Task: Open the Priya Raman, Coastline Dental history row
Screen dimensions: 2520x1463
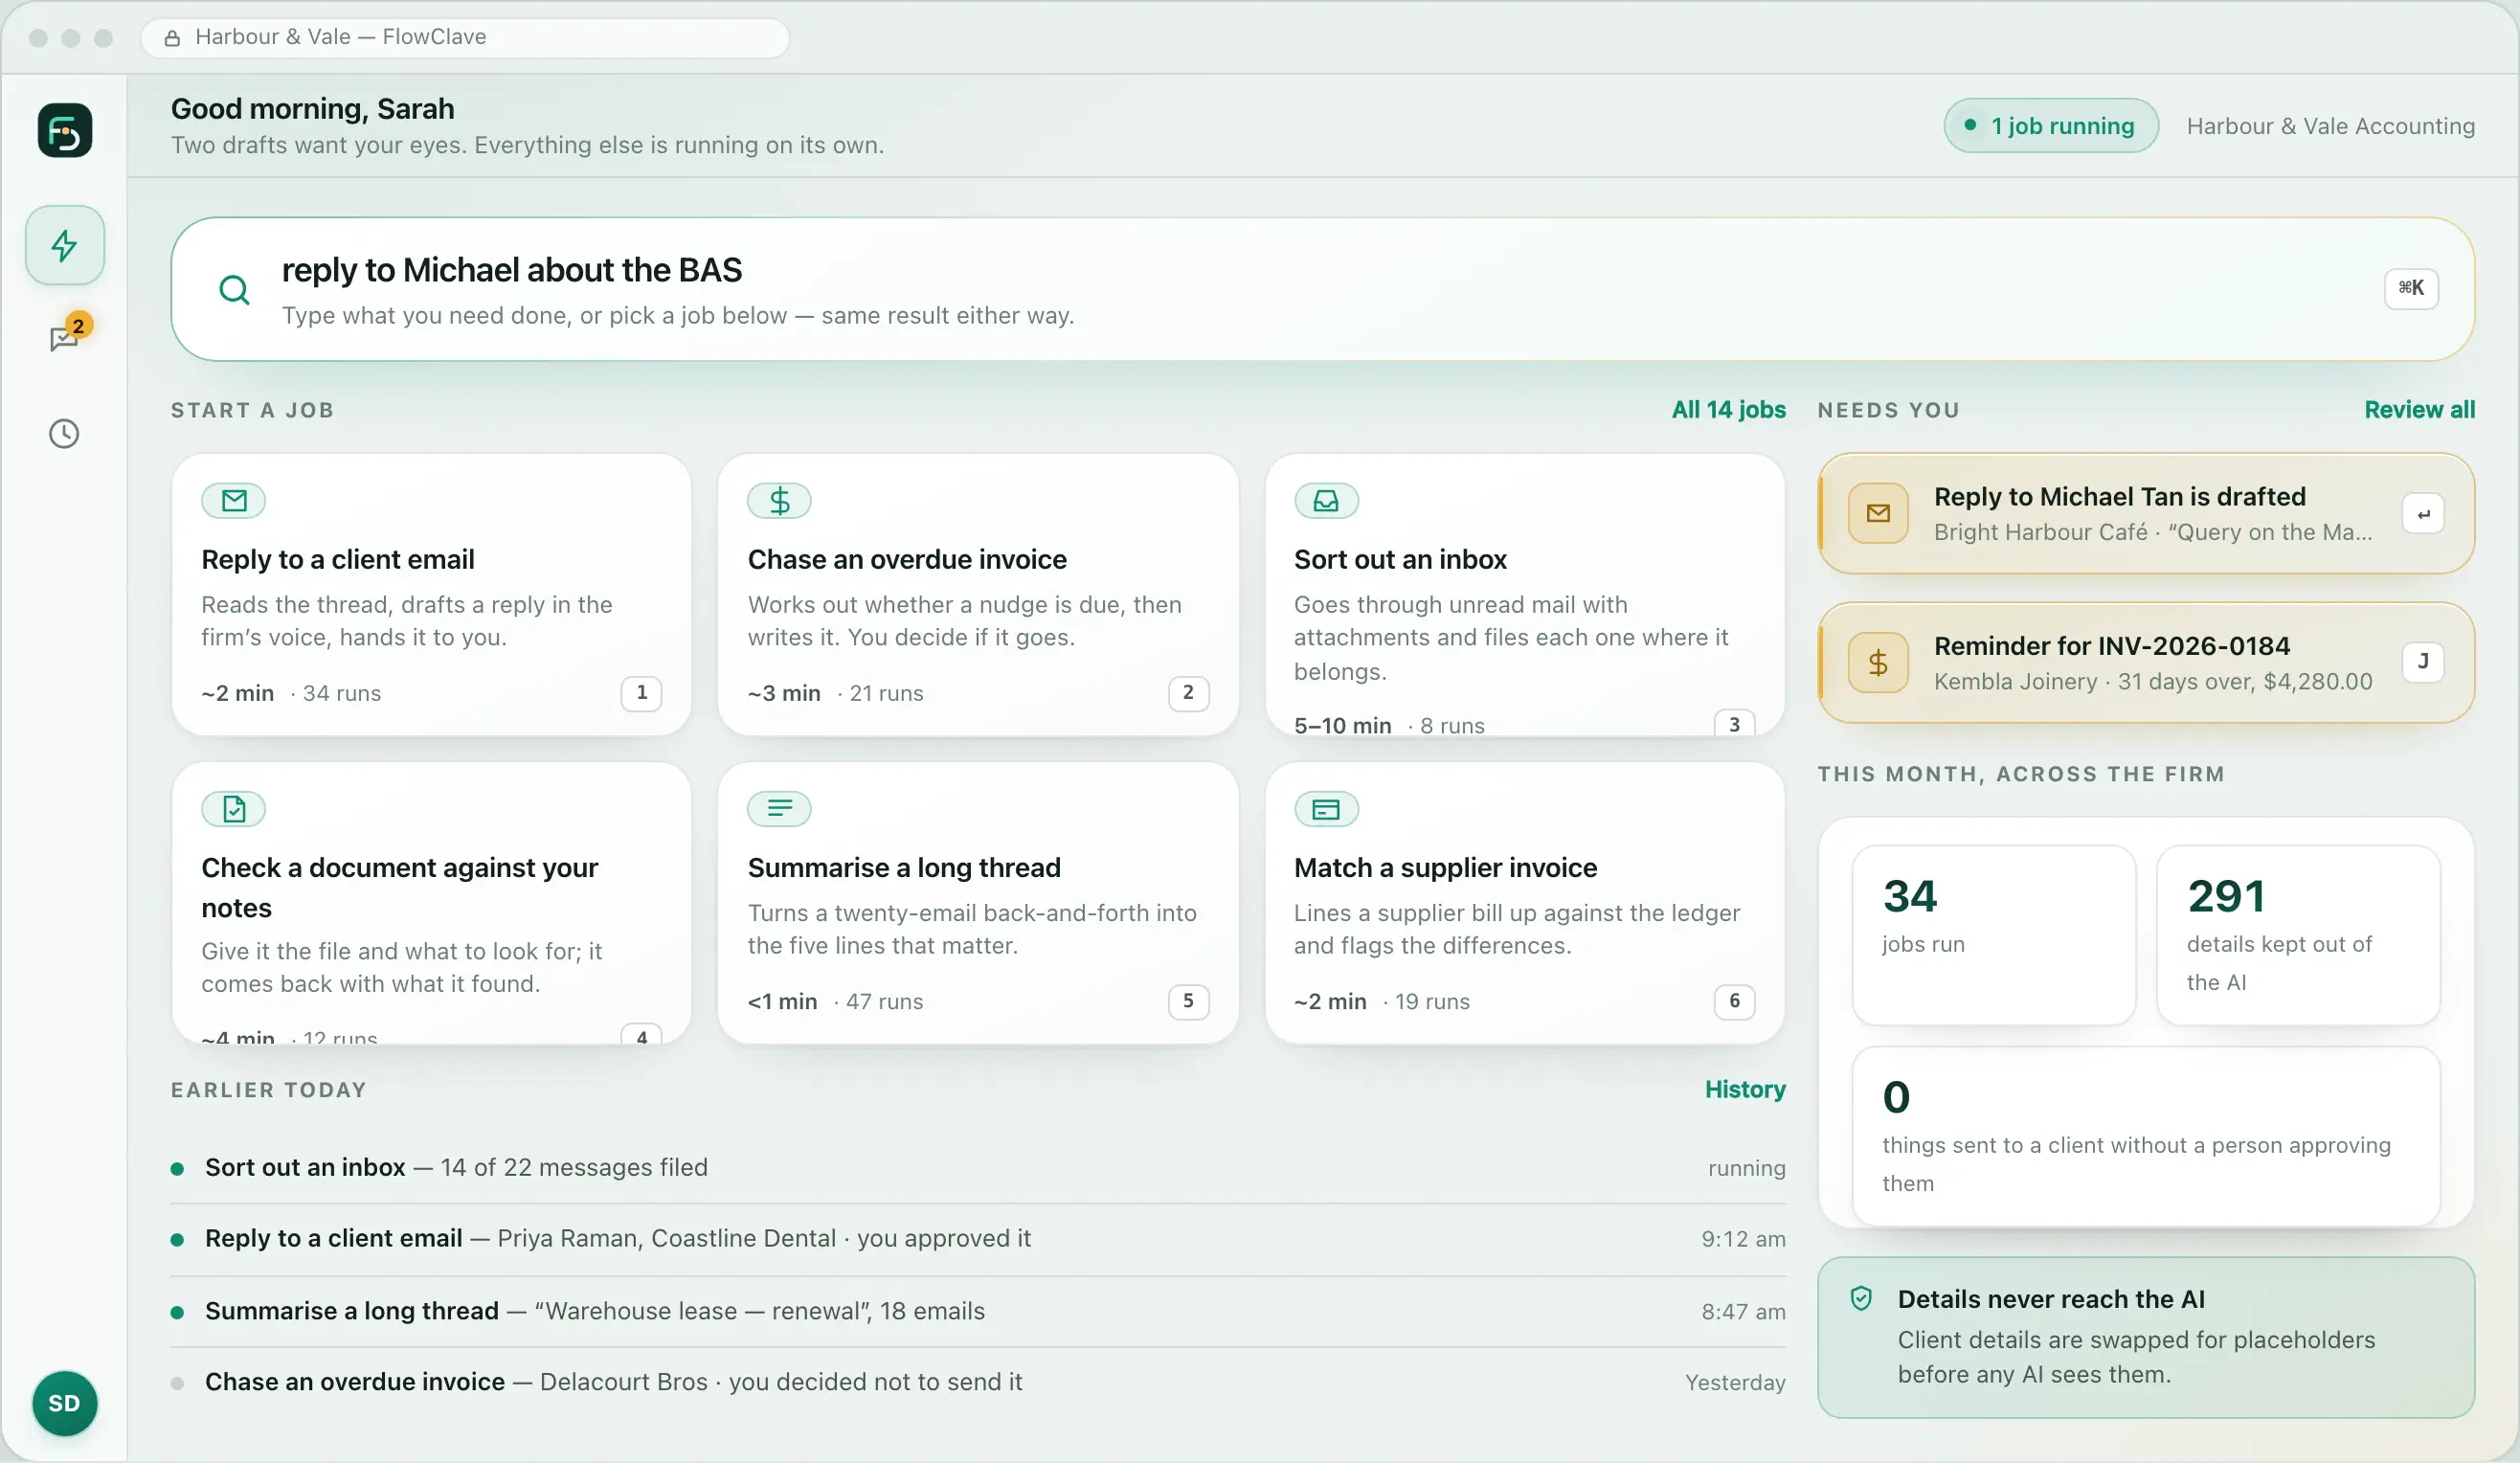Action: 978,1239
